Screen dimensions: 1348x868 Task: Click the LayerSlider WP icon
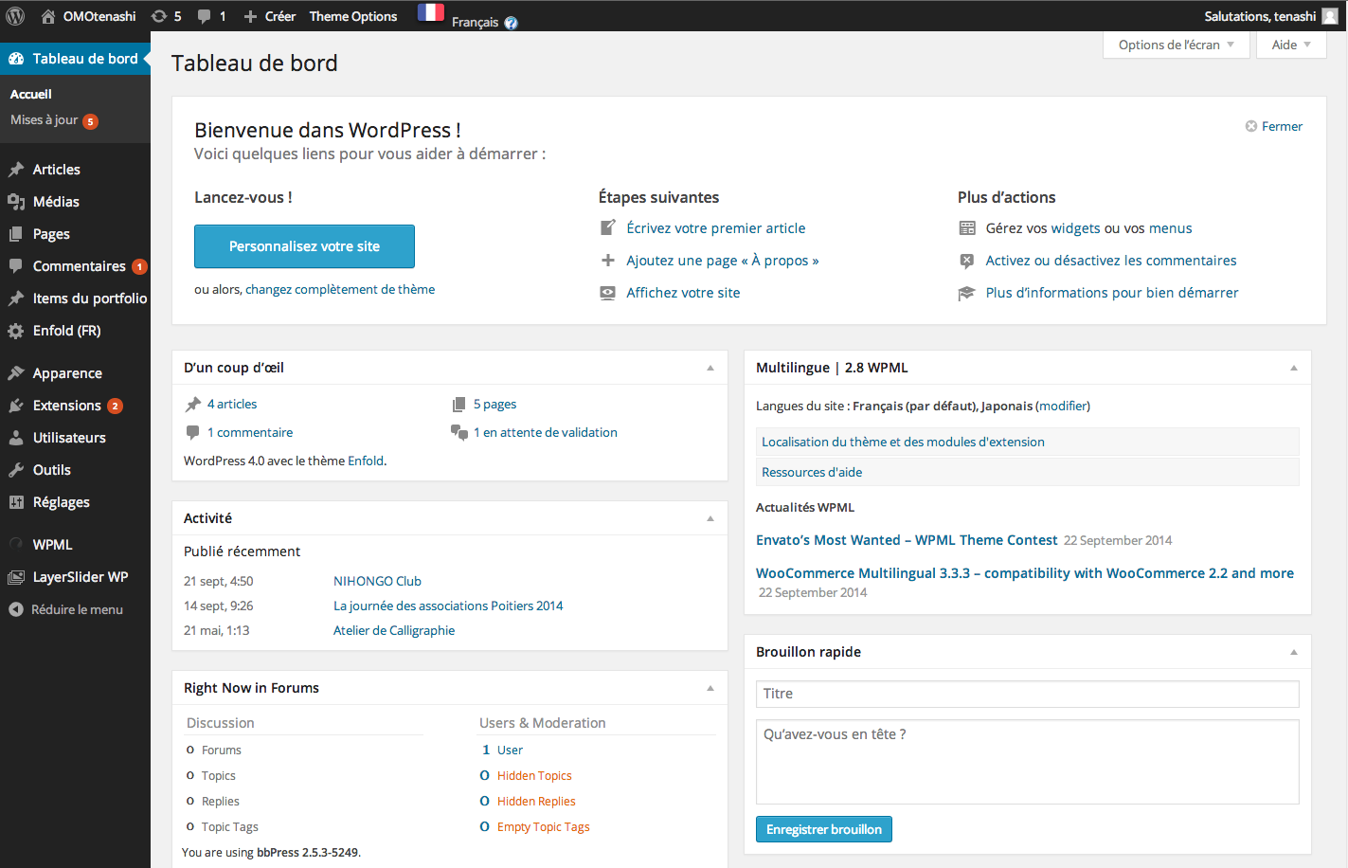[16, 577]
